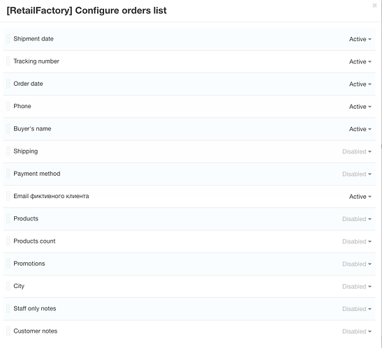
Task: Open the Staff only notes status dropdown
Action: (357, 309)
